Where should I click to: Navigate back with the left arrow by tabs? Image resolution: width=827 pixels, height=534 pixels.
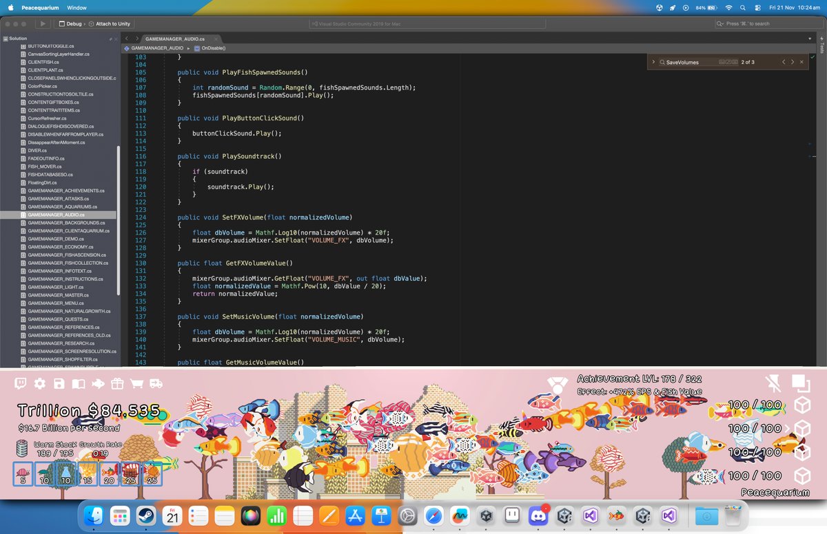127,39
